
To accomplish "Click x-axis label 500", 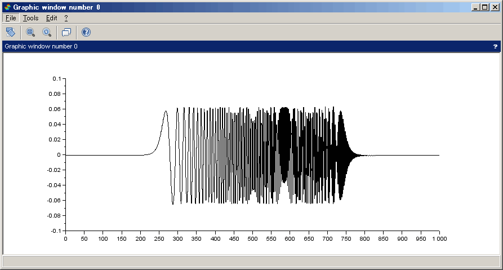I will tap(252, 239).
